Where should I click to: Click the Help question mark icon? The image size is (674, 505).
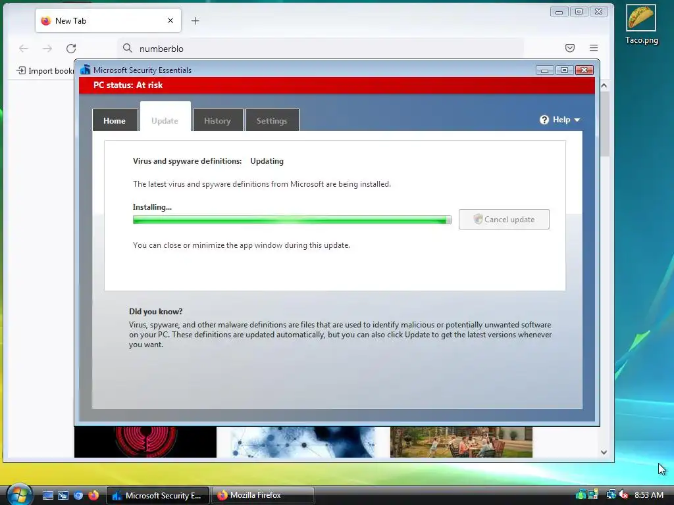tap(544, 120)
